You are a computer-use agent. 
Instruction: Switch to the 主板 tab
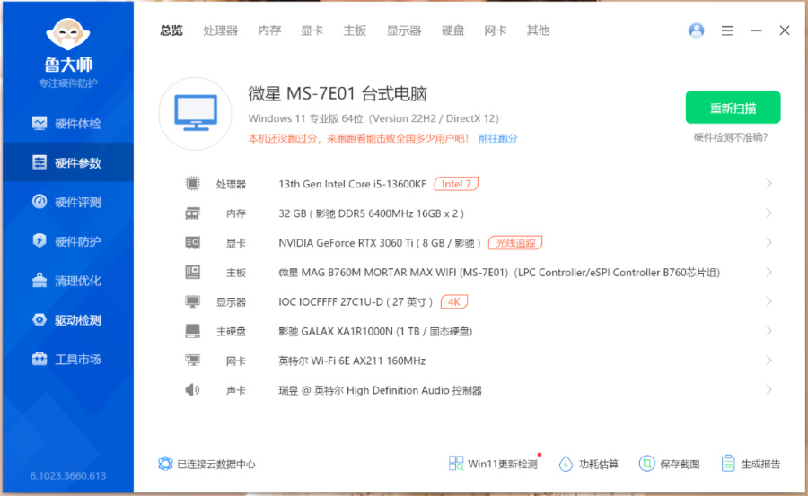(x=355, y=30)
